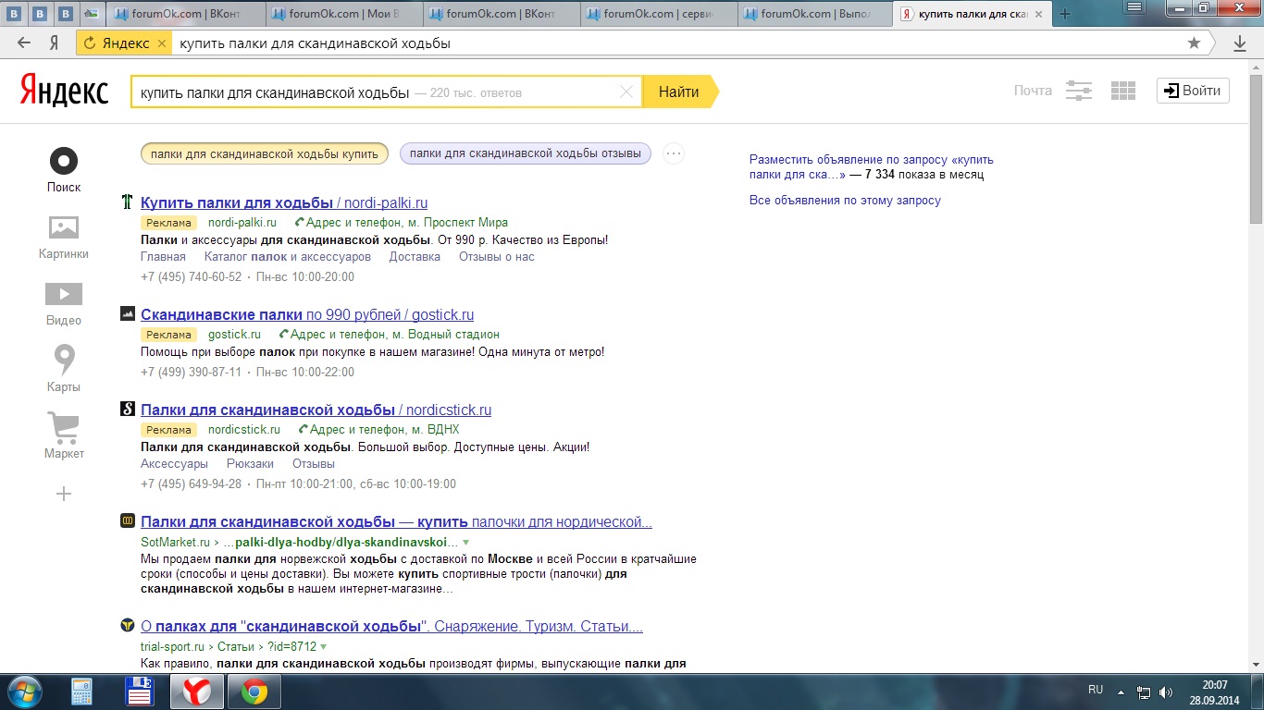Open Отзывы о нас sitelink
Image resolution: width=1264 pixels, height=710 pixels.
pyautogui.click(x=497, y=257)
